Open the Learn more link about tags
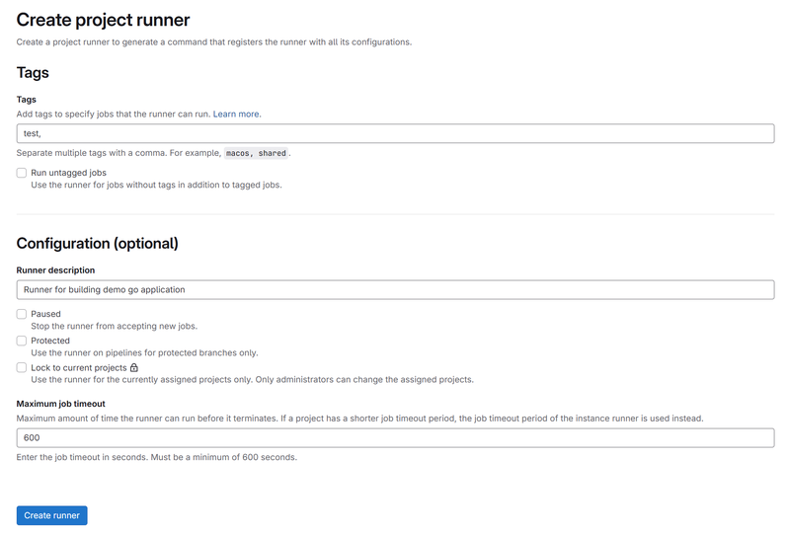Viewport: 790px width, 535px height. (237, 115)
